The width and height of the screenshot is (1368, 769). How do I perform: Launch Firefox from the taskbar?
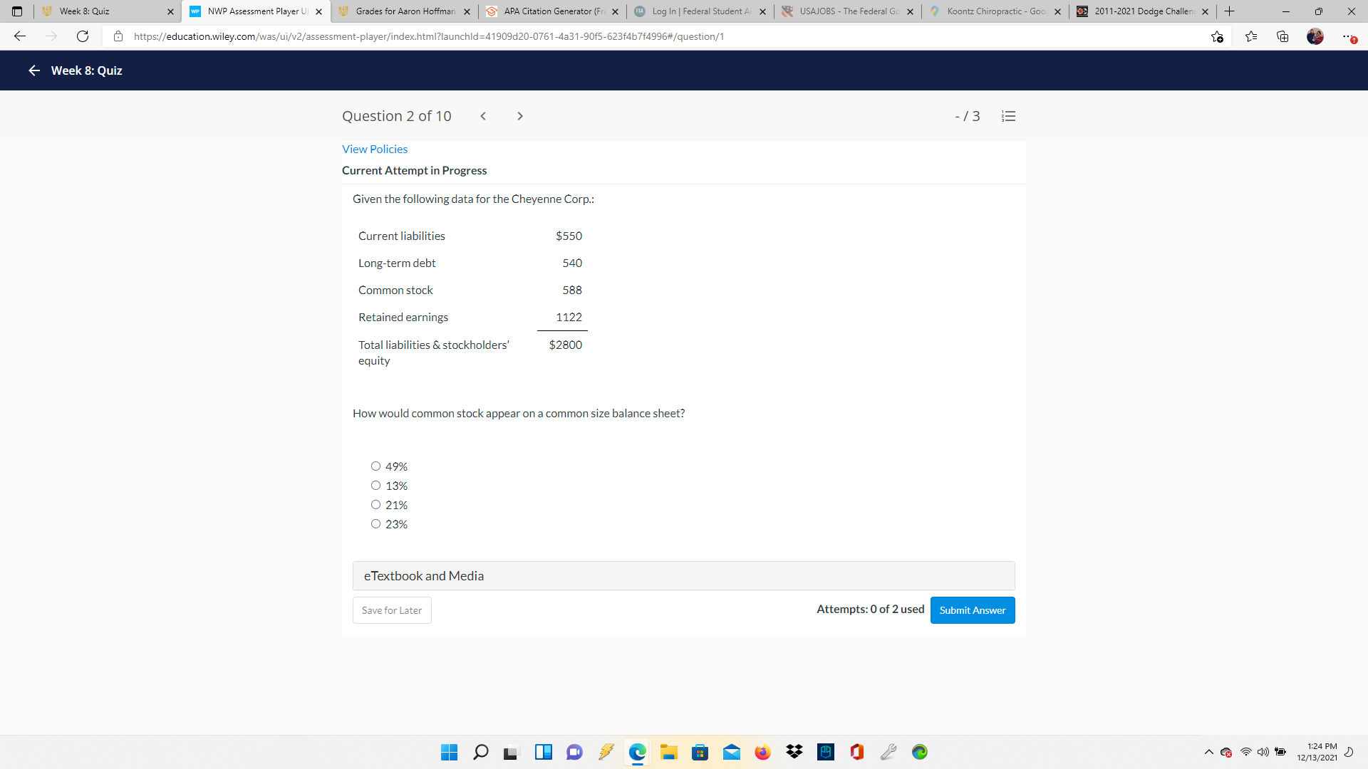pos(762,752)
